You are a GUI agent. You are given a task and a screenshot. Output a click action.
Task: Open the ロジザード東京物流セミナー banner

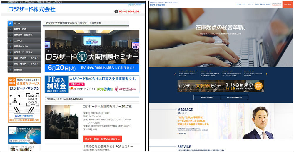point(220,86)
